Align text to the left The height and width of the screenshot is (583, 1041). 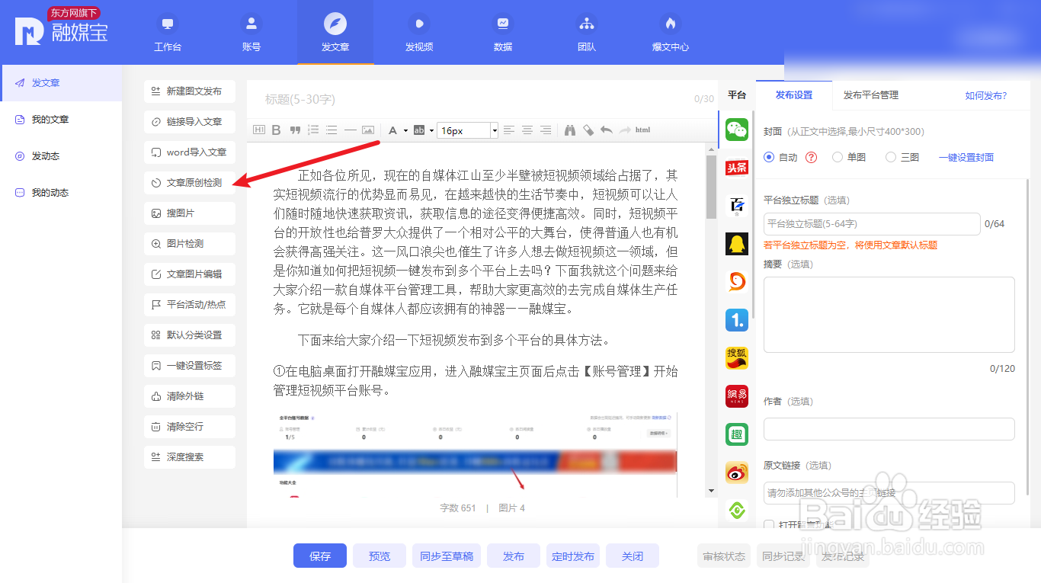pyautogui.click(x=509, y=130)
